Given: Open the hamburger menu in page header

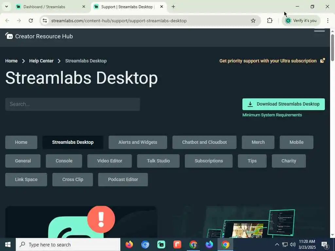Looking at the screenshot, I should click(319, 31).
